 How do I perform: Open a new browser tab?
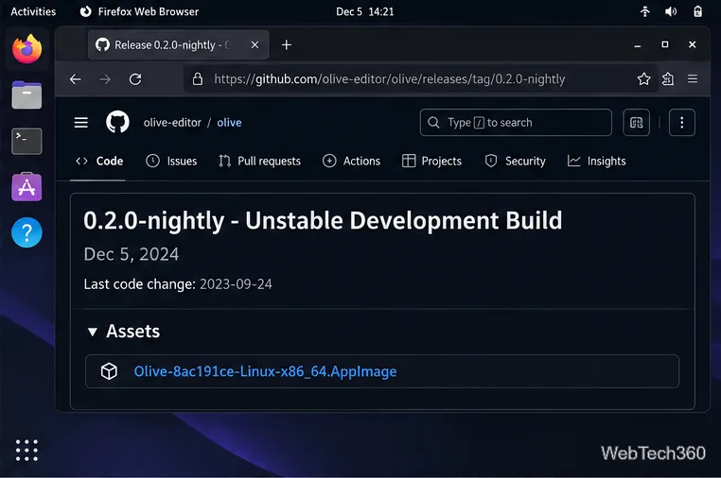(x=287, y=44)
